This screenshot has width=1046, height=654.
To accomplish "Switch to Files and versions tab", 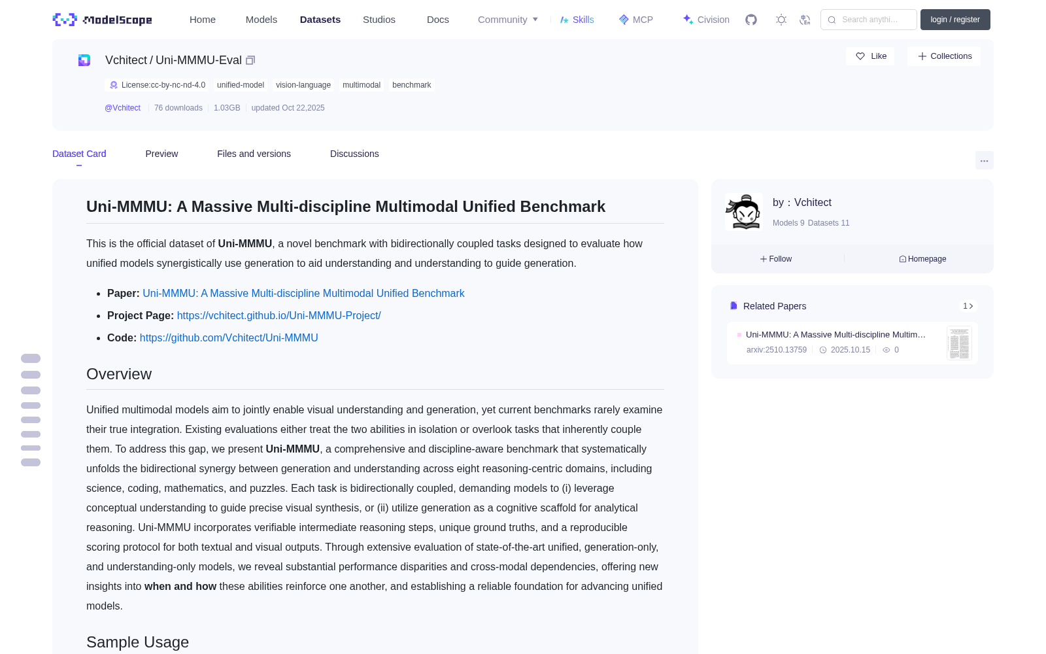I will [254, 154].
